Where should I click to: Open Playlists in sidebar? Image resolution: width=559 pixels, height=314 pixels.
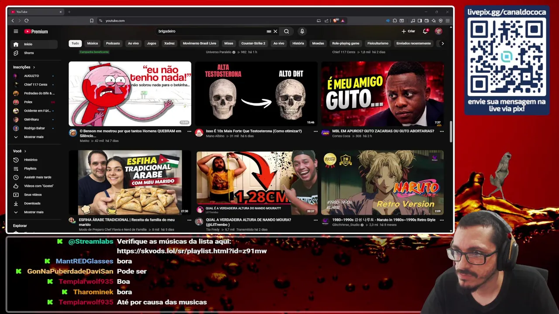(34, 168)
